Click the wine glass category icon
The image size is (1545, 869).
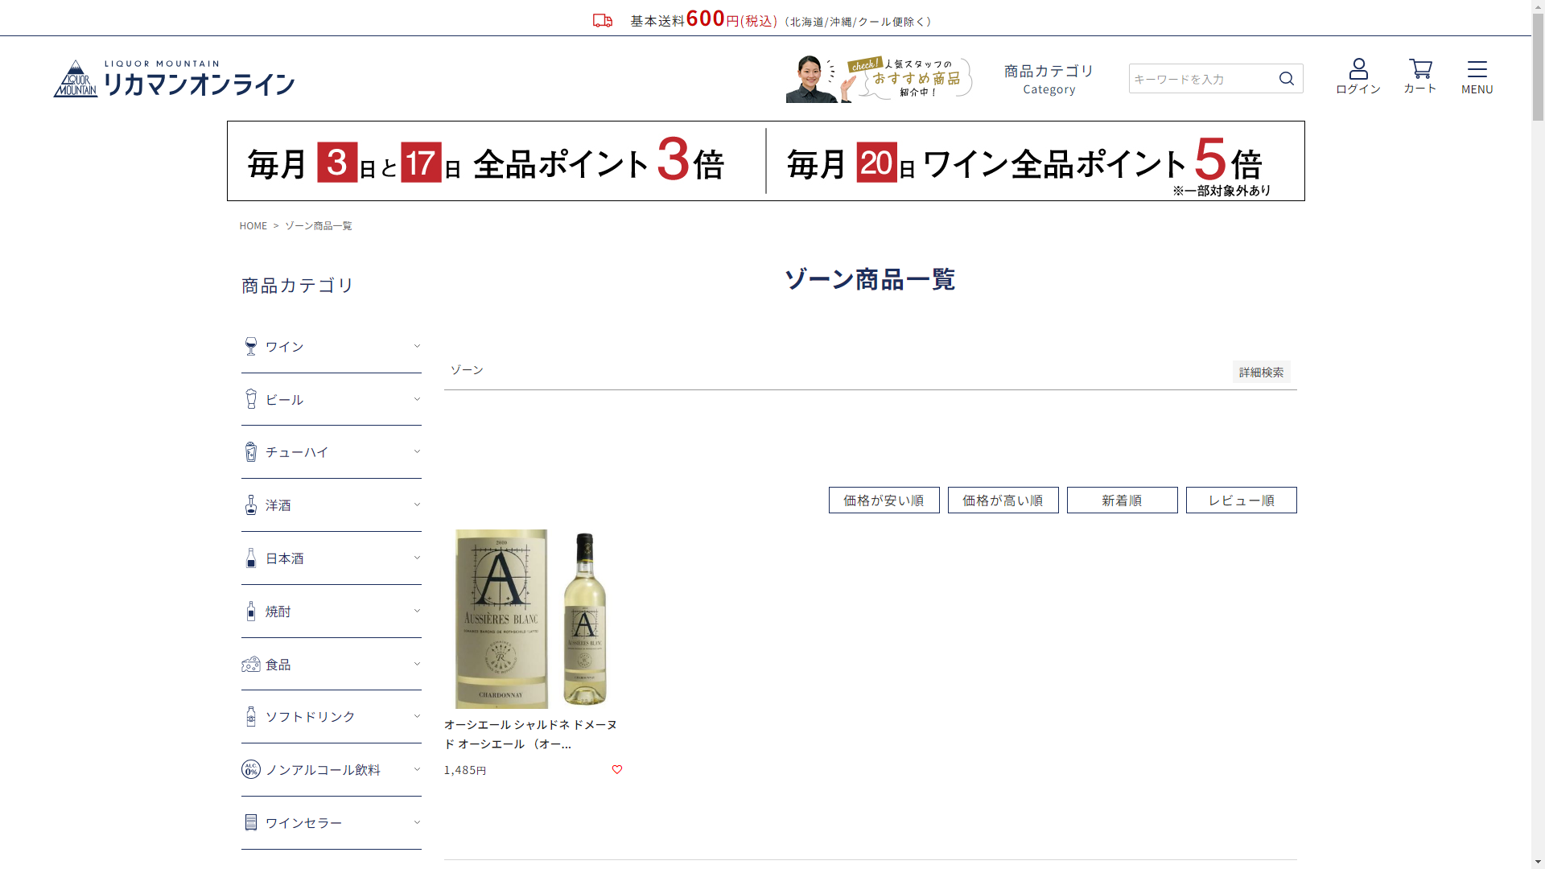[x=251, y=347]
